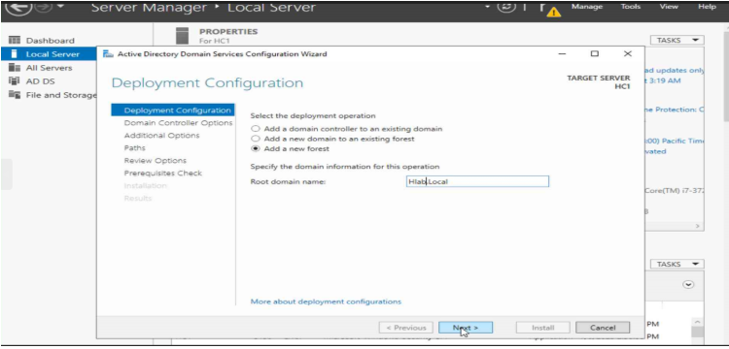This screenshot has height=349, width=729.
Task: Open the Properties TASKS dropdown
Action: (677, 41)
